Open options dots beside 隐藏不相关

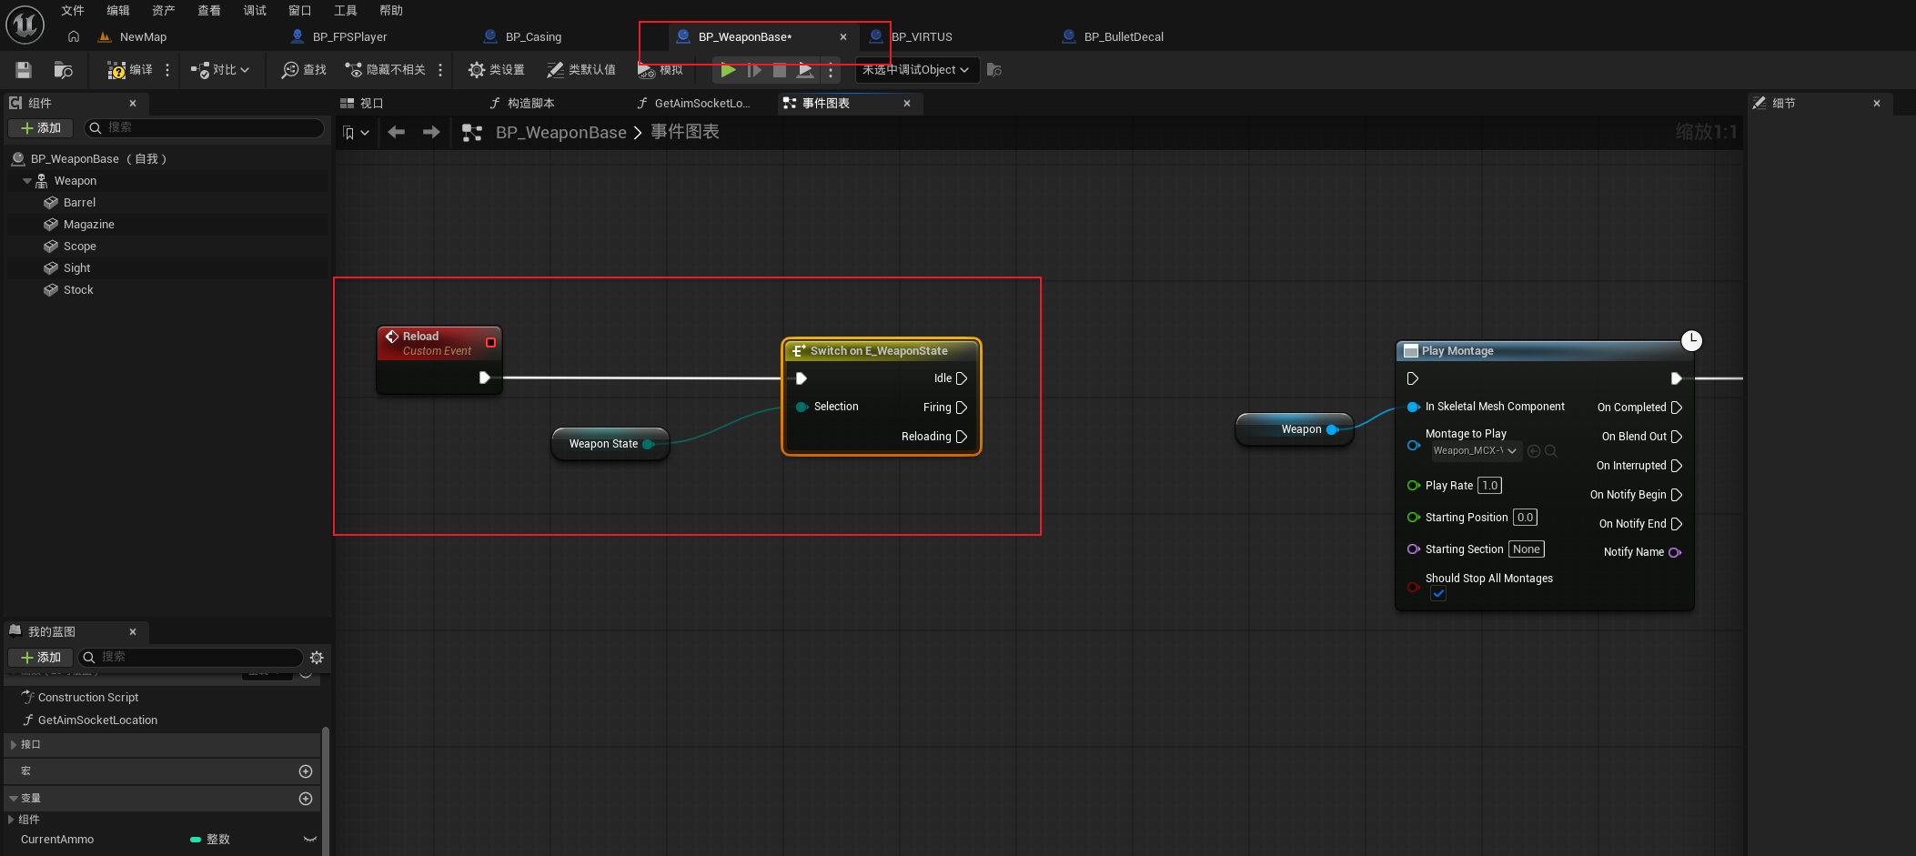pos(440,70)
